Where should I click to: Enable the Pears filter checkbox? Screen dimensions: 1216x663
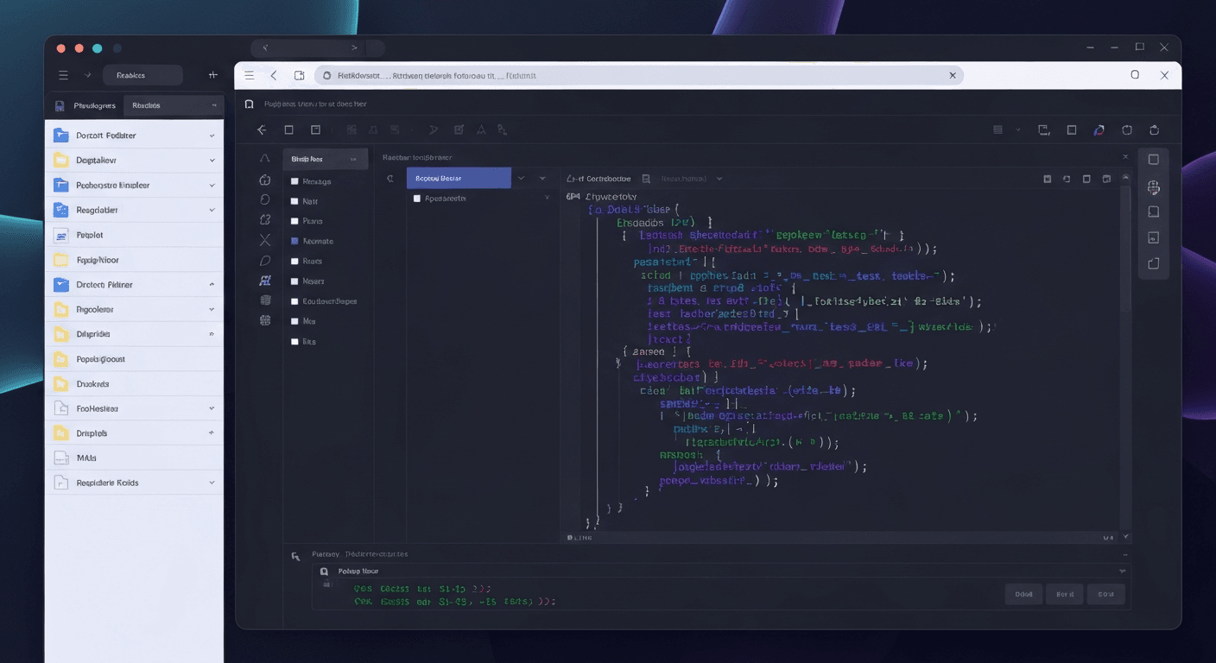[x=296, y=220]
